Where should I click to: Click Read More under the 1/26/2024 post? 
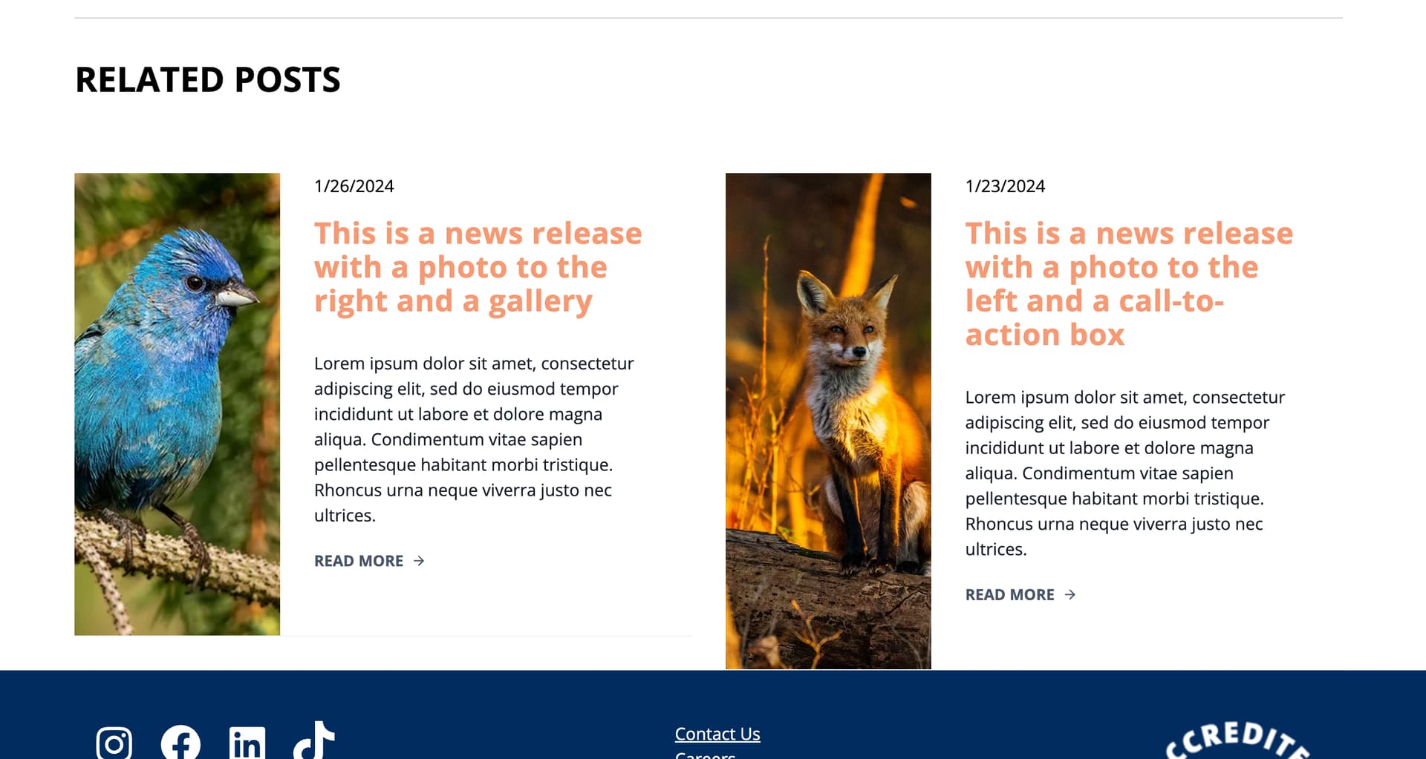[x=359, y=561]
